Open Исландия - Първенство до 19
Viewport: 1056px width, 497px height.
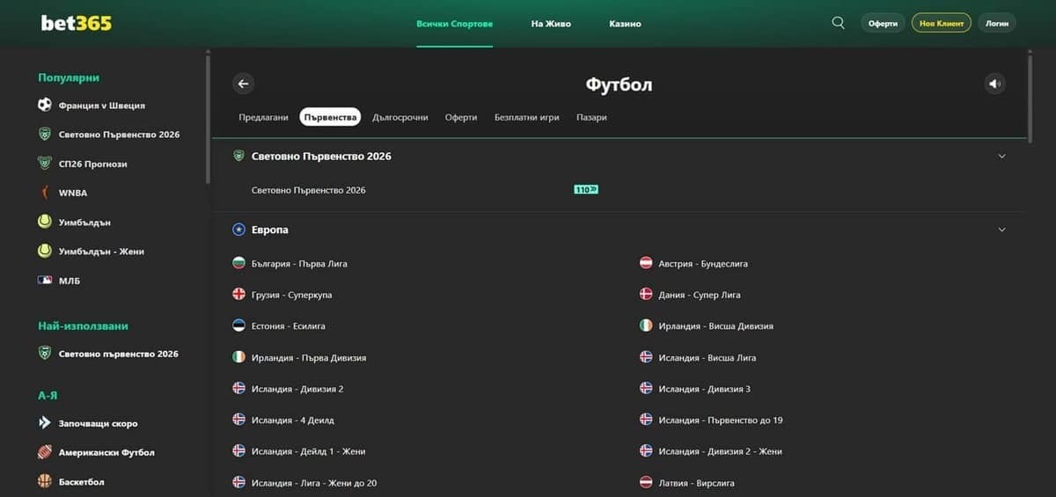(x=721, y=420)
